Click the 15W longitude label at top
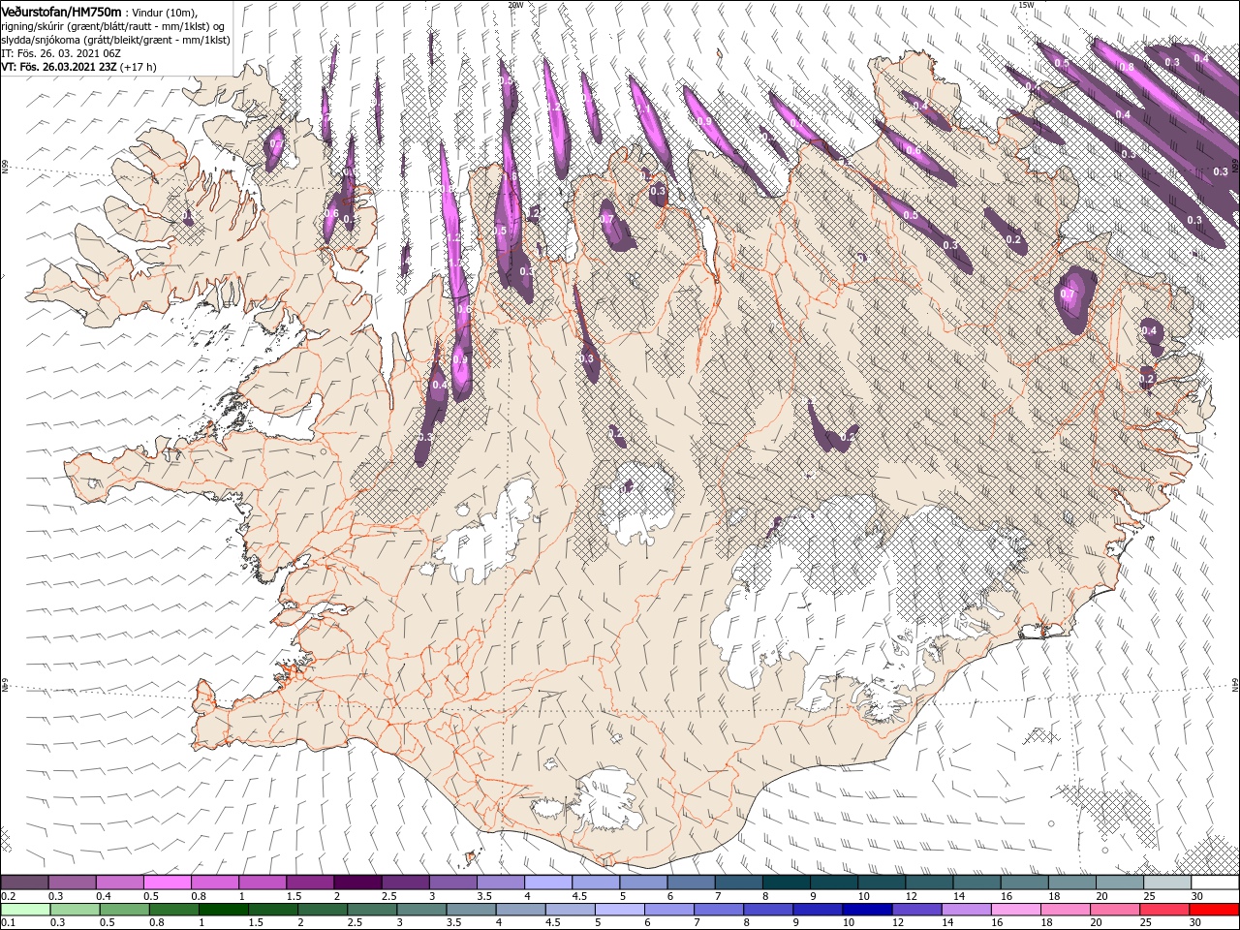The width and height of the screenshot is (1240, 930). tap(1026, 5)
